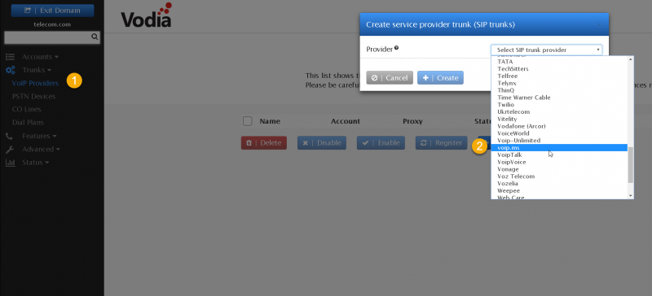Image resolution: width=652 pixels, height=296 pixels.
Task: Click the Proxy column header
Action: (412, 121)
